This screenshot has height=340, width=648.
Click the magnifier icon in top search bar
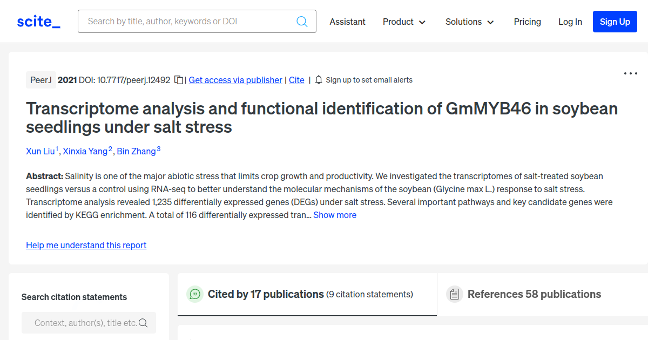(302, 22)
